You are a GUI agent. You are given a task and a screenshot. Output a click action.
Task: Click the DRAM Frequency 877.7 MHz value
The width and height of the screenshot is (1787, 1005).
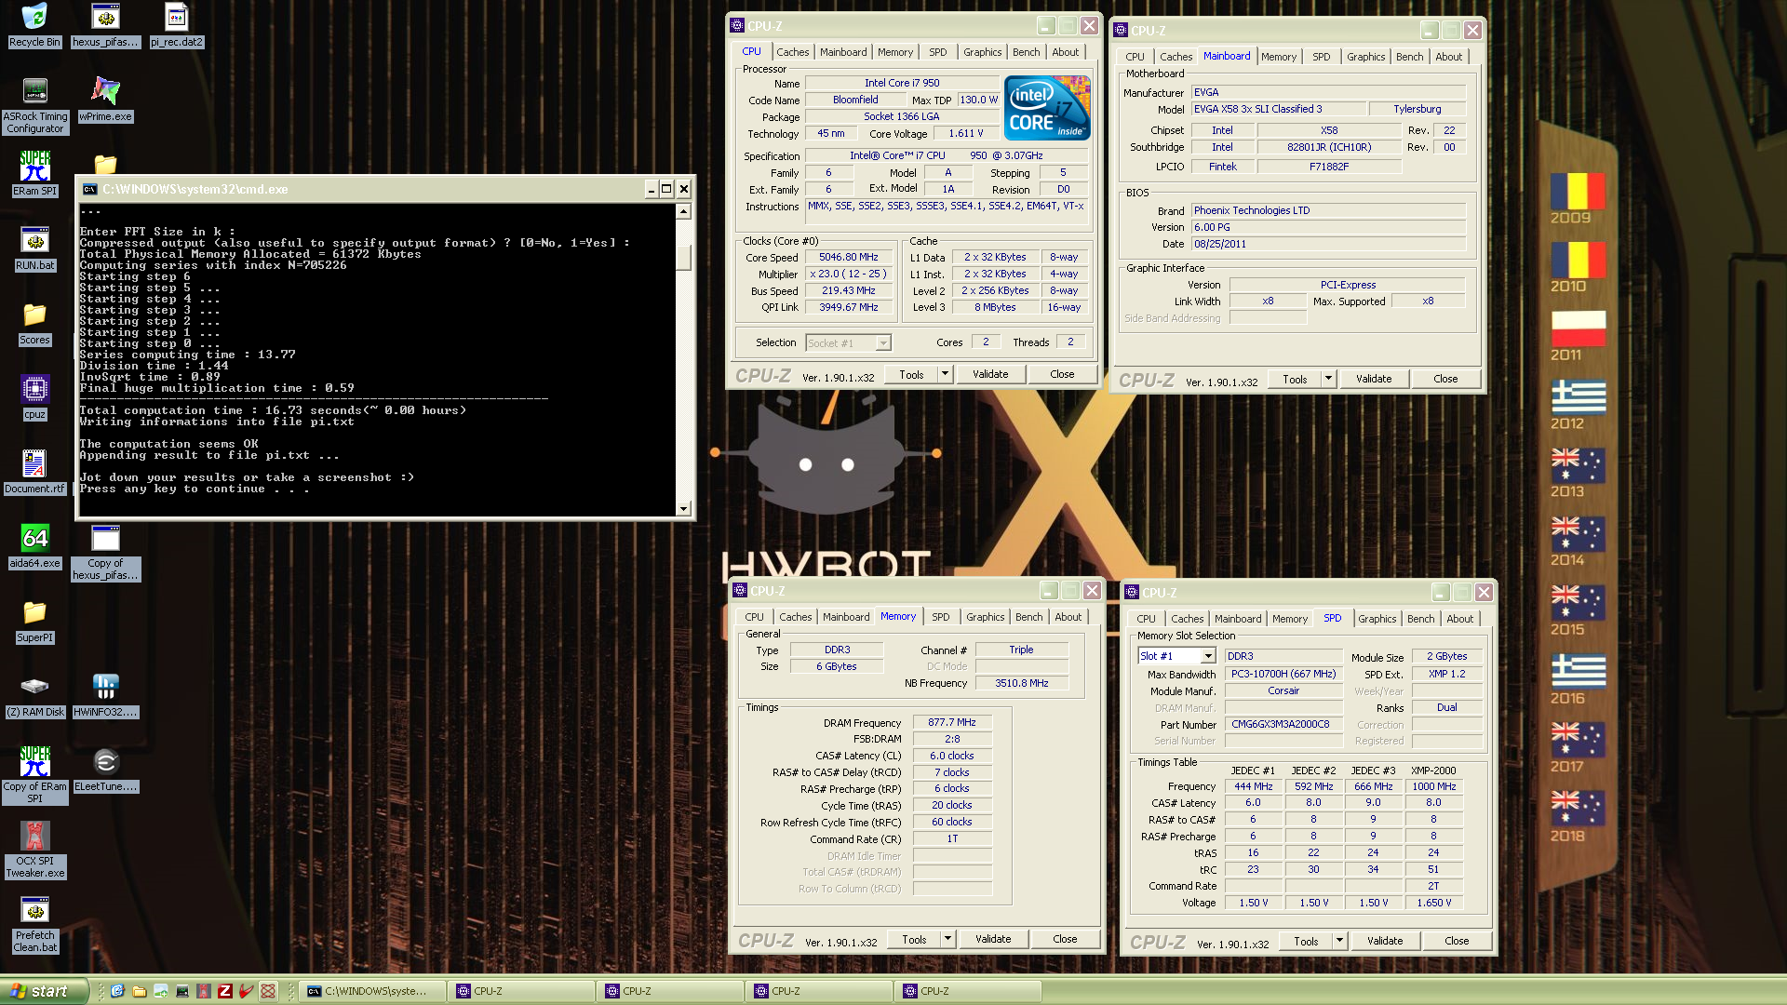(x=952, y=723)
